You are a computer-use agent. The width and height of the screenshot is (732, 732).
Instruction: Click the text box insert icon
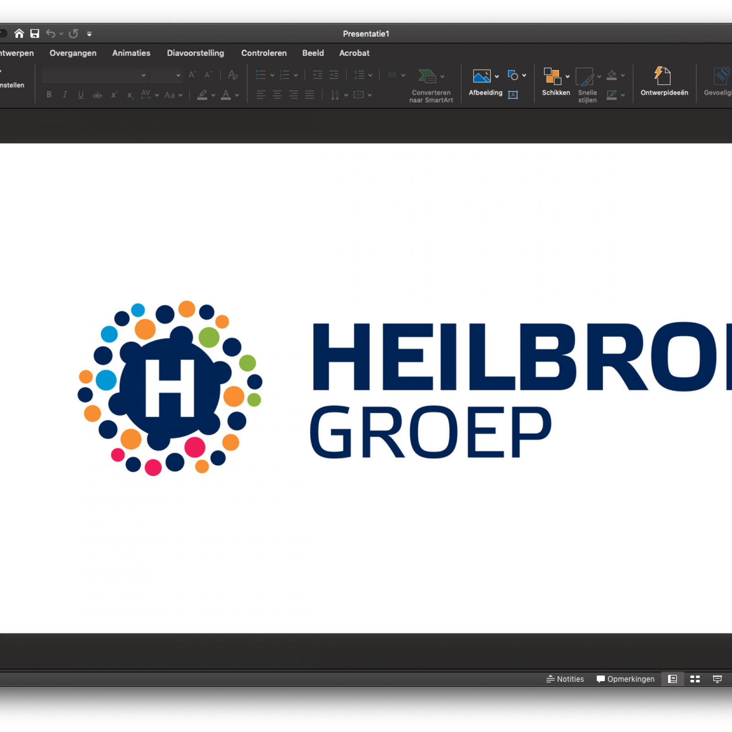[513, 95]
